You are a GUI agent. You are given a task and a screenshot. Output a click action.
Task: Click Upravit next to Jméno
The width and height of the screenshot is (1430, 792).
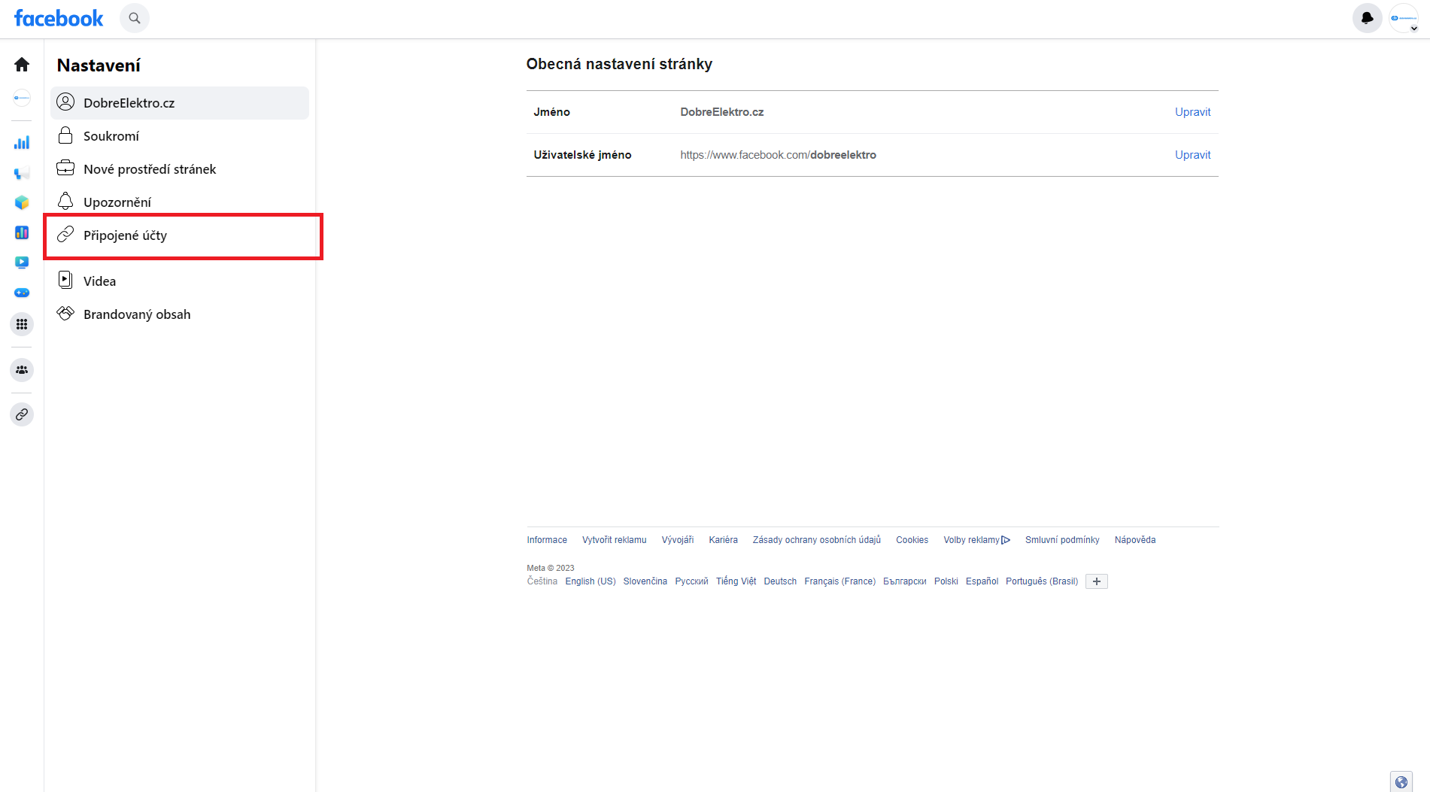coord(1192,112)
